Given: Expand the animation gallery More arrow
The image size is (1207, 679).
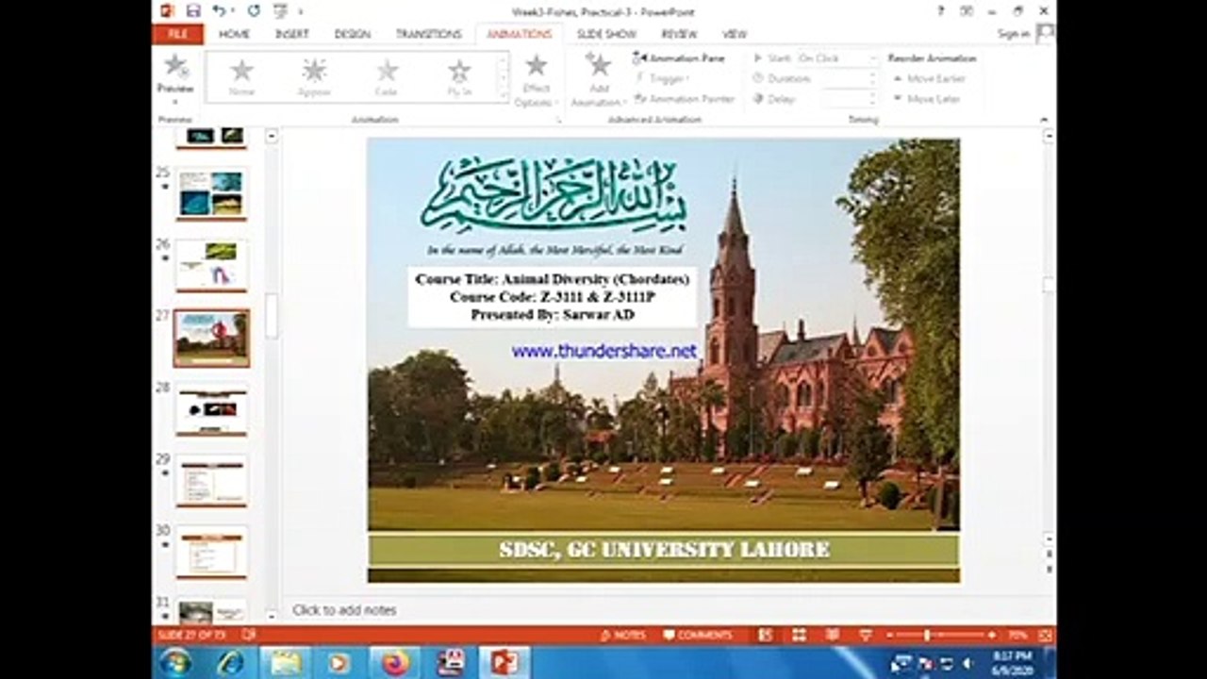Looking at the screenshot, I should 503,95.
